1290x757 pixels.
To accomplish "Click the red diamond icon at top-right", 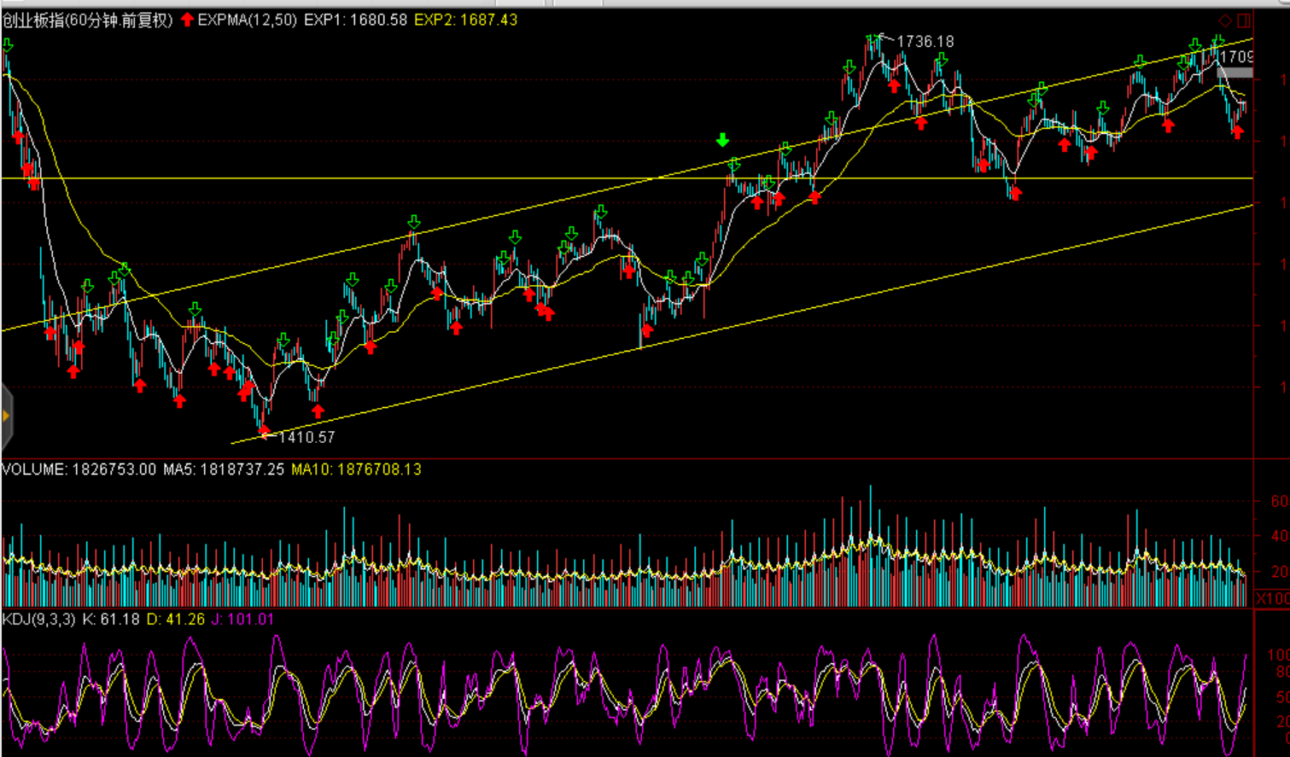I will [x=1225, y=20].
